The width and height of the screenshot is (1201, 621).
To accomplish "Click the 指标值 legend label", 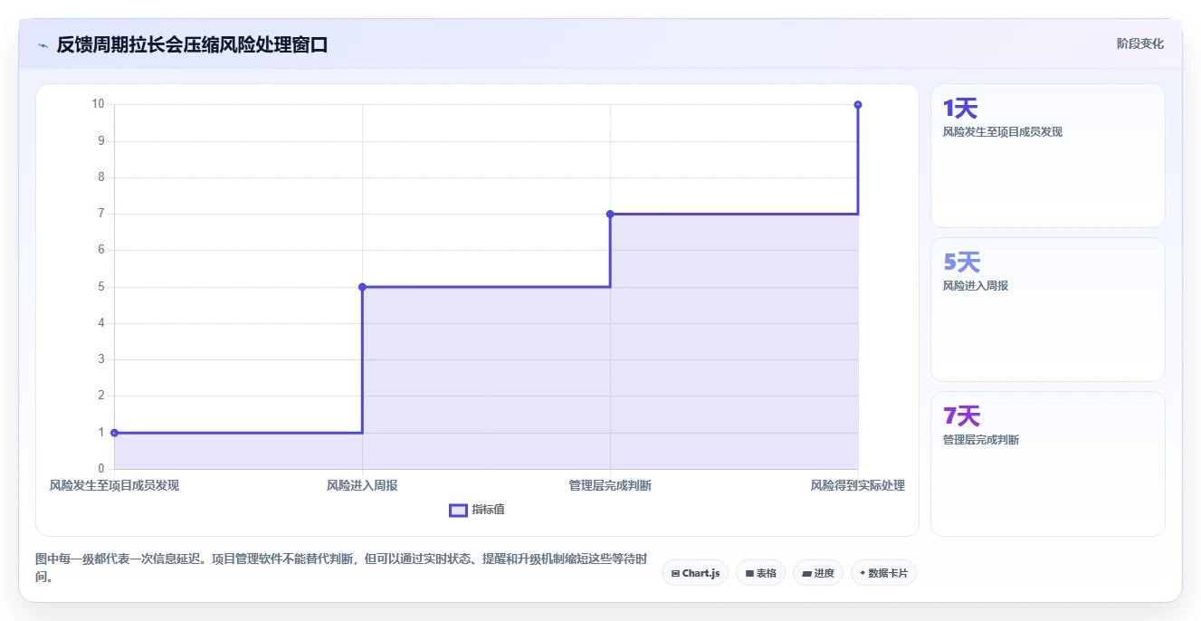I will 488,510.
